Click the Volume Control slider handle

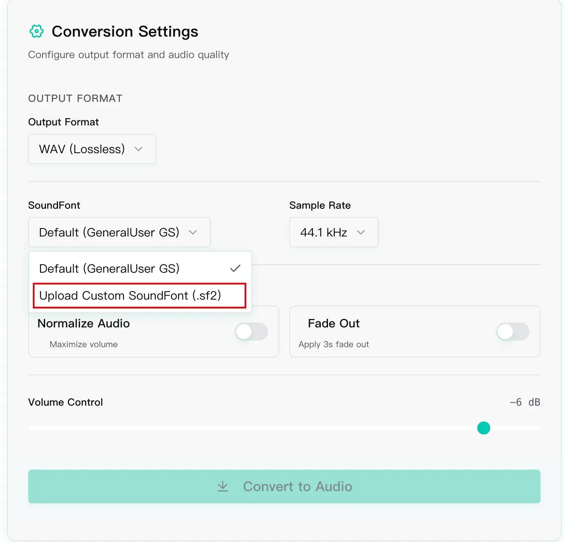click(484, 428)
